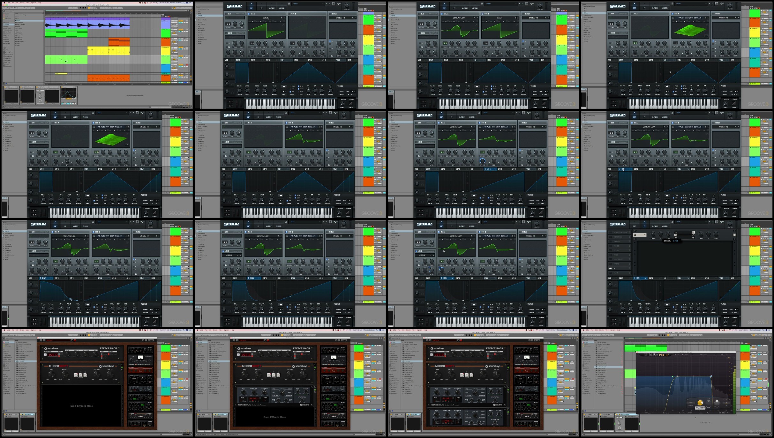Click Help in Pro-Q 3 header
Image resolution: width=774 pixels, height=438 pixels.
point(722,355)
